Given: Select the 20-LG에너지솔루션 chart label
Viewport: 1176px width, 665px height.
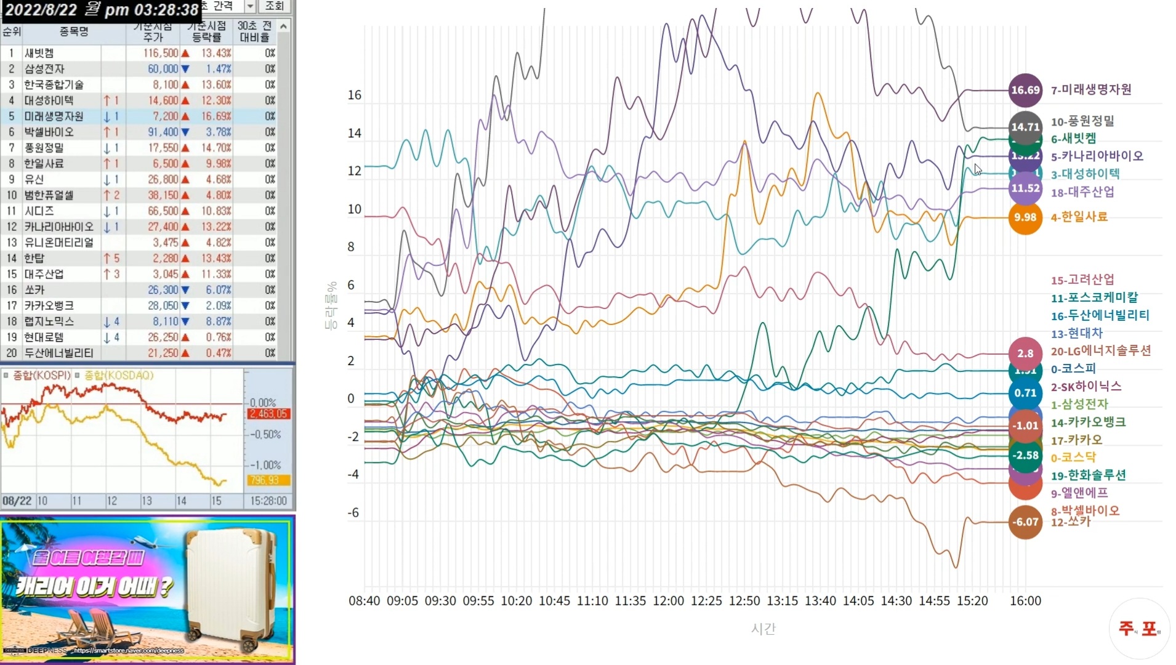Looking at the screenshot, I should pos(1101,351).
